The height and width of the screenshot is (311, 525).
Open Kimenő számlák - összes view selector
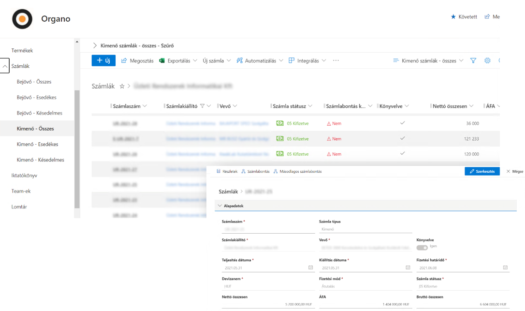coord(428,60)
